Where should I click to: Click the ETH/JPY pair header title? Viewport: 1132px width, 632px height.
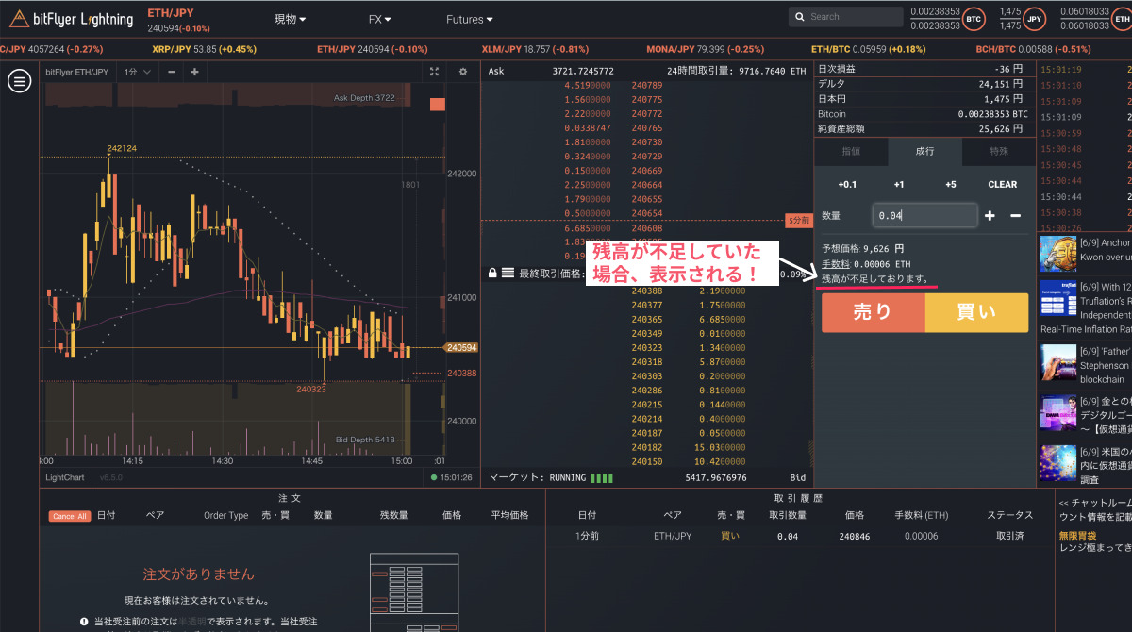tap(170, 13)
